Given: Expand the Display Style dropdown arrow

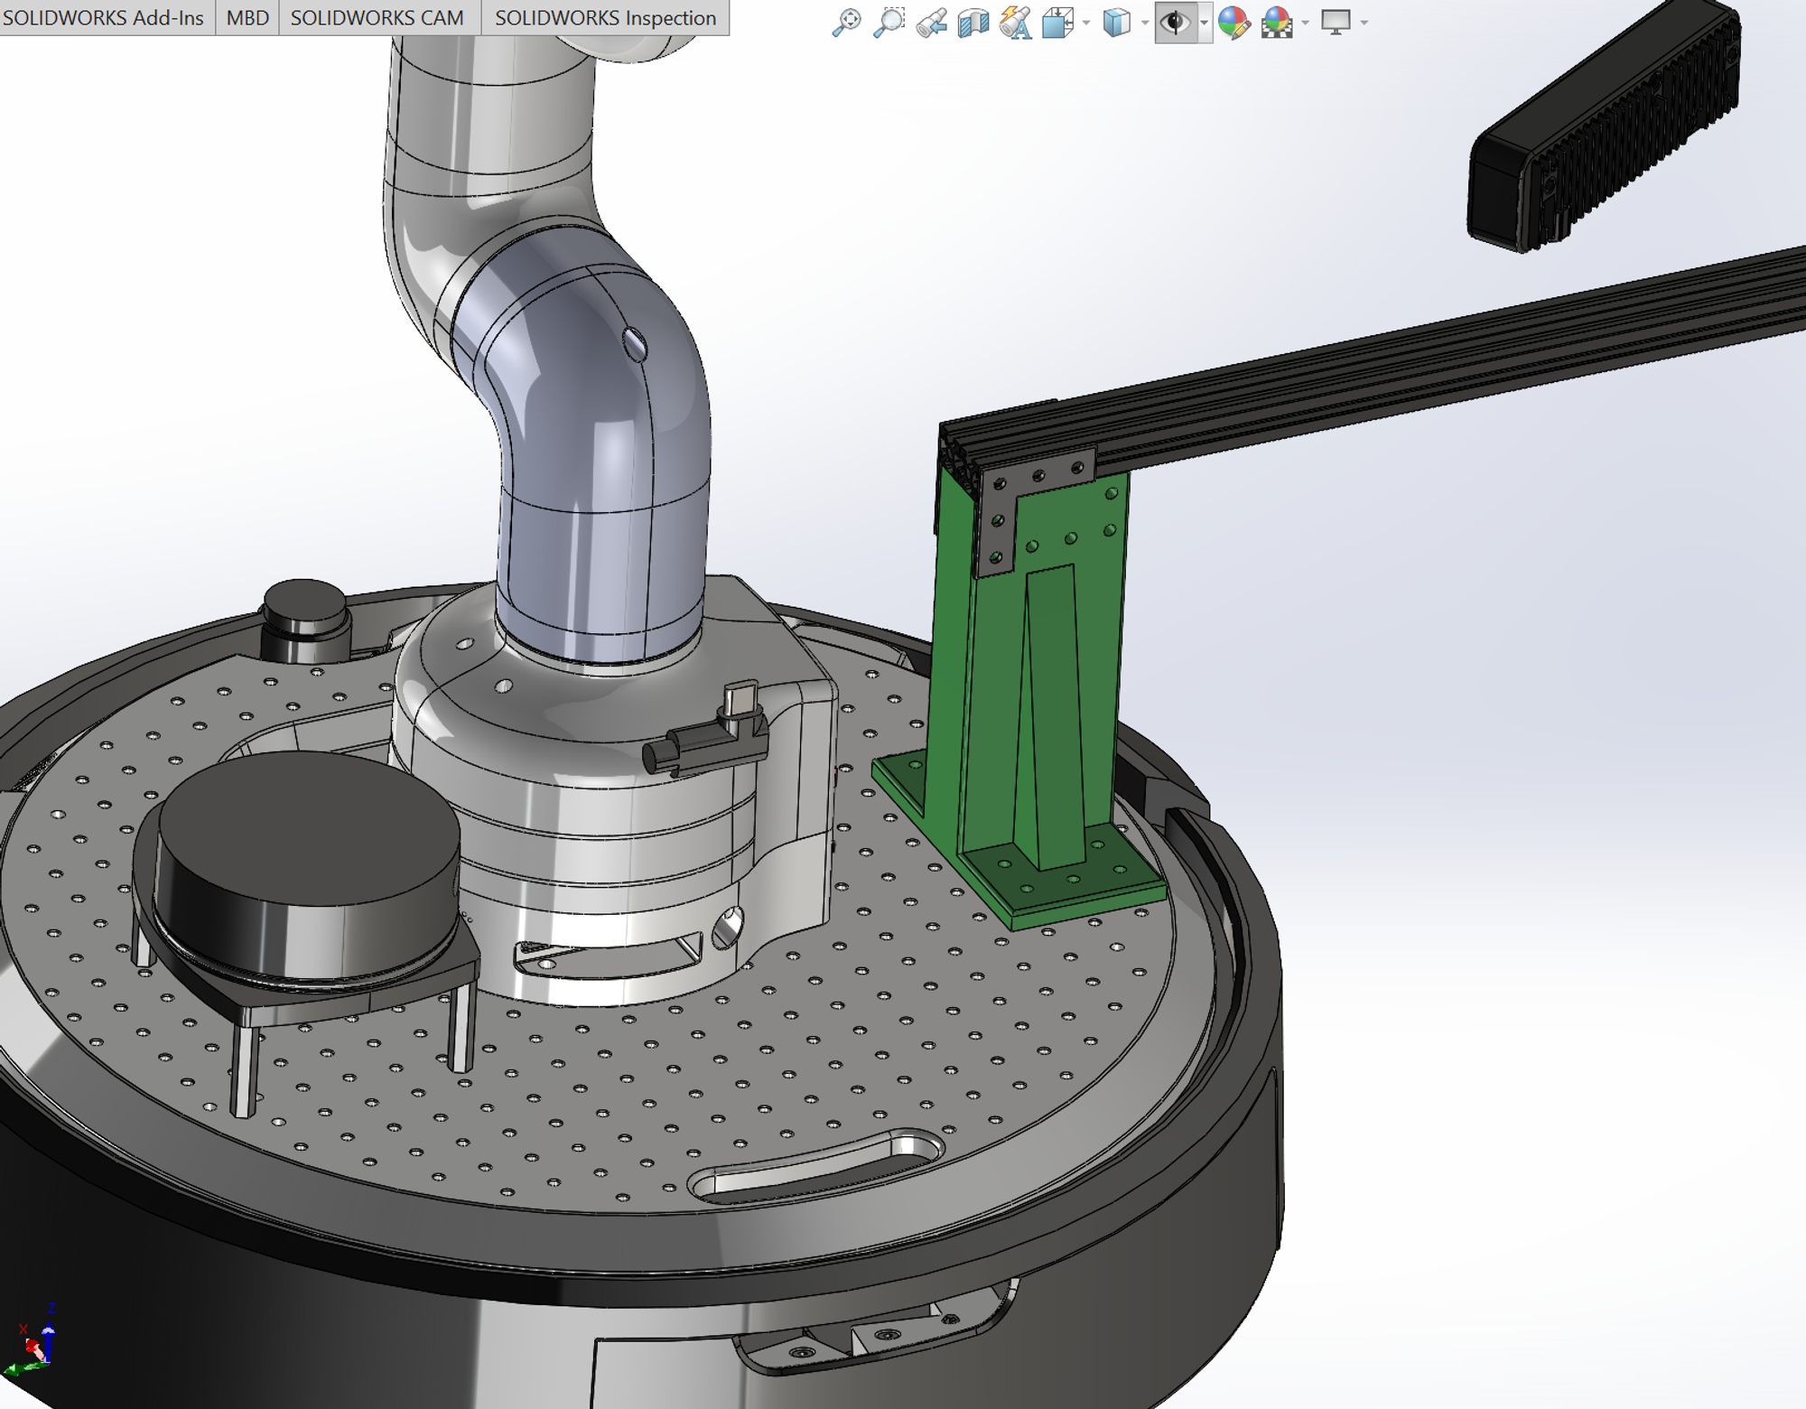Looking at the screenshot, I should 1144,23.
